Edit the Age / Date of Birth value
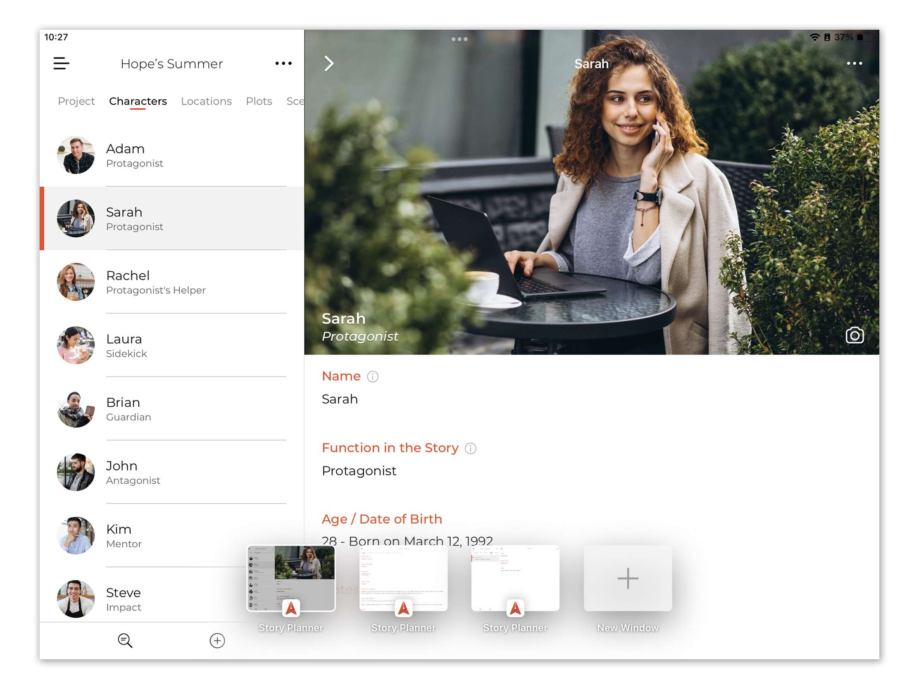Image resolution: width=919 pixels, height=689 pixels. point(407,541)
